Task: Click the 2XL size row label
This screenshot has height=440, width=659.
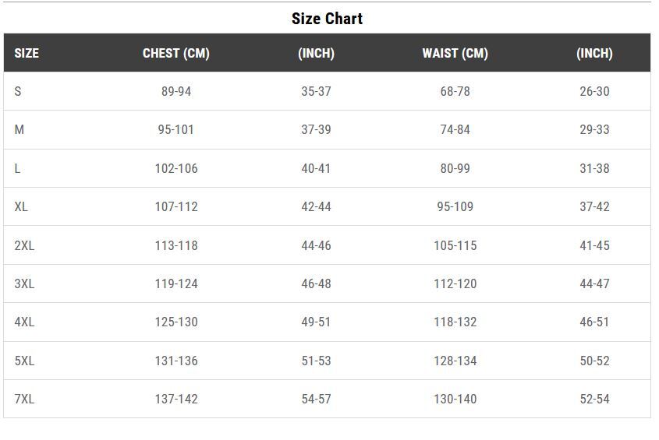Action: point(24,245)
